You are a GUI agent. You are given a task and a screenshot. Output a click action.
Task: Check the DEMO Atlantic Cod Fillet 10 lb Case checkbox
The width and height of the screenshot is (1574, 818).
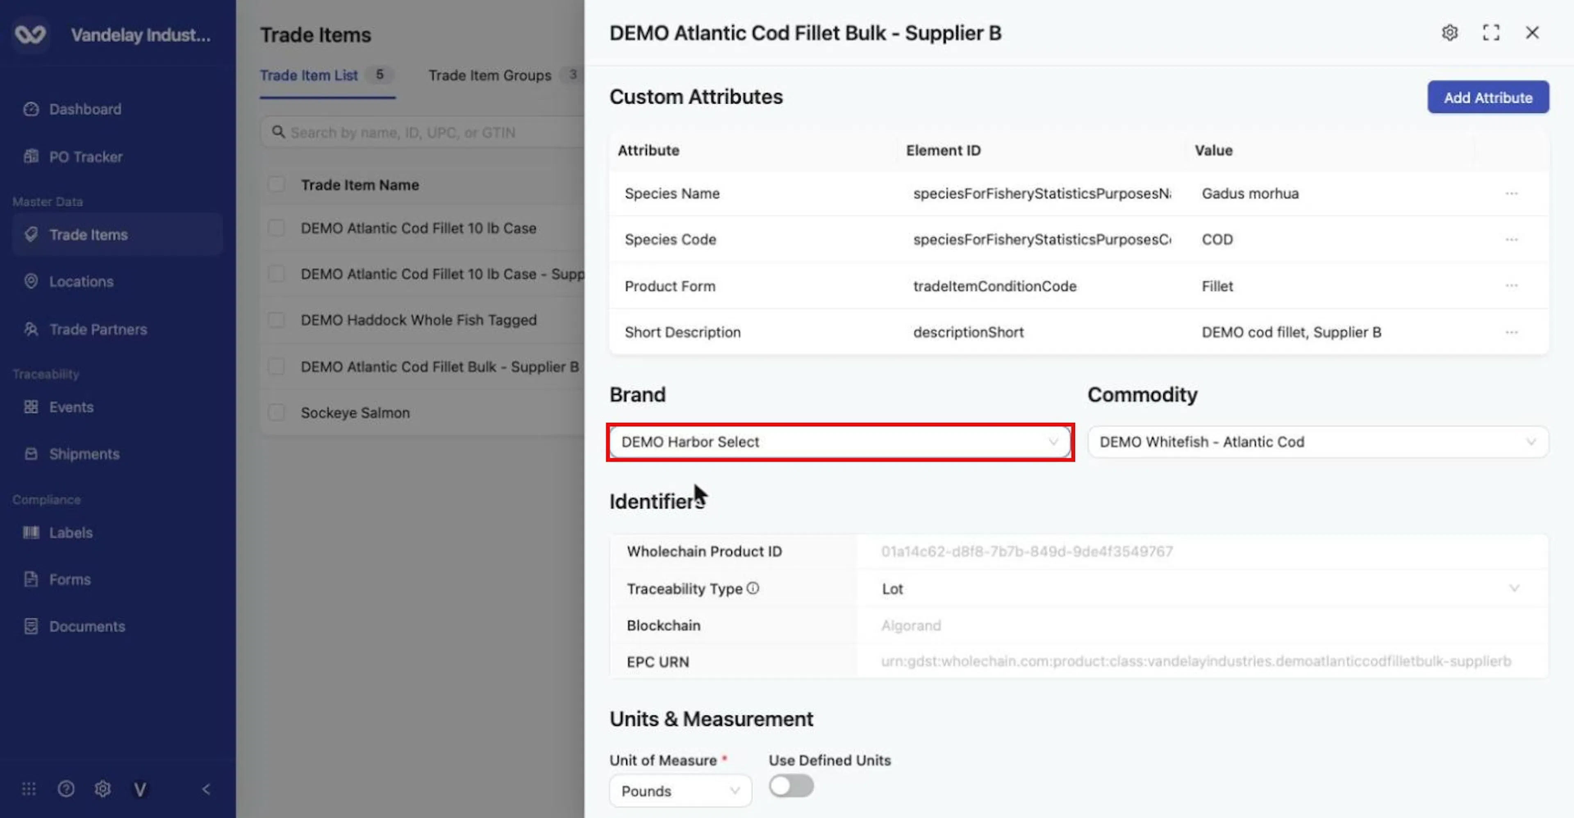point(276,228)
